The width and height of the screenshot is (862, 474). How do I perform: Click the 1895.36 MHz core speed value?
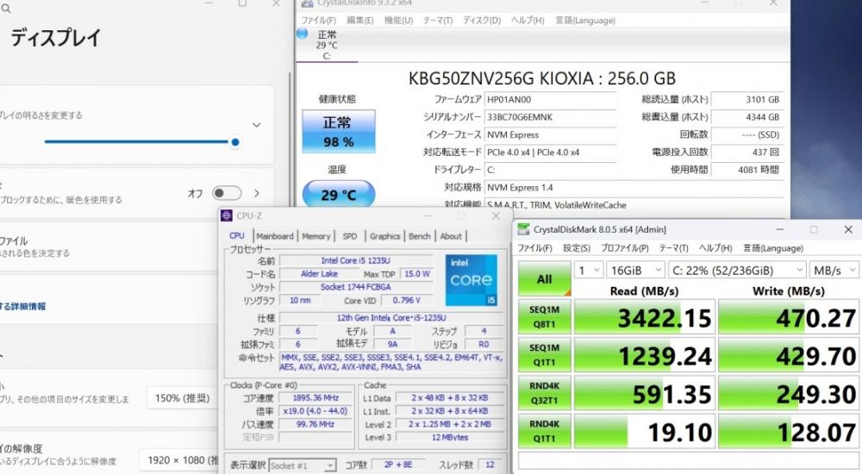tap(315, 398)
